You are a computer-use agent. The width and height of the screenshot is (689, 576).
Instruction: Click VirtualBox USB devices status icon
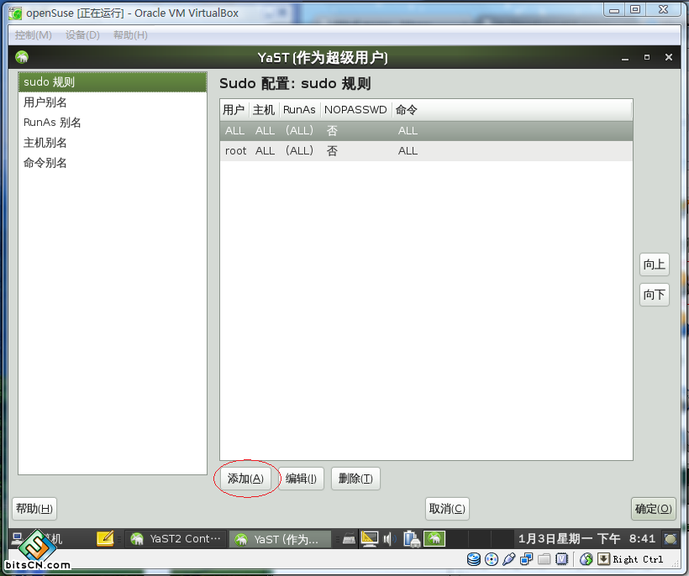coord(509,559)
